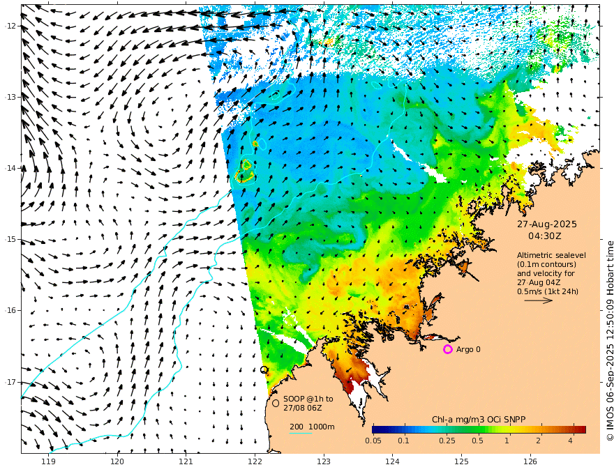
Task: Click the "-12" latitude axis label
Action: point(10,26)
